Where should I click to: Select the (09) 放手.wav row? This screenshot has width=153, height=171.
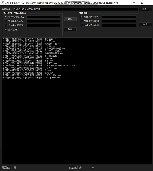click(28, 58)
